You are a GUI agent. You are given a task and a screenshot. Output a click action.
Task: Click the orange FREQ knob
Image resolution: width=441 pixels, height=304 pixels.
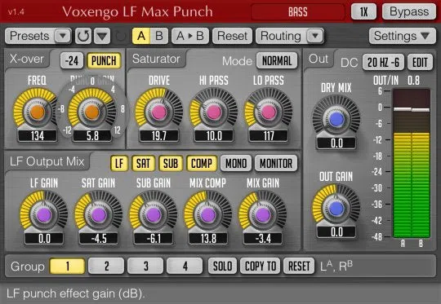[x=37, y=112]
